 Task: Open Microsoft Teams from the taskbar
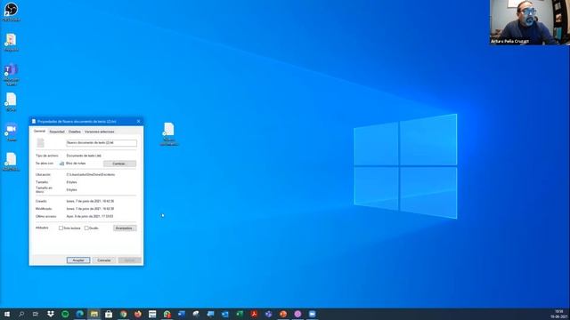click(x=269, y=314)
